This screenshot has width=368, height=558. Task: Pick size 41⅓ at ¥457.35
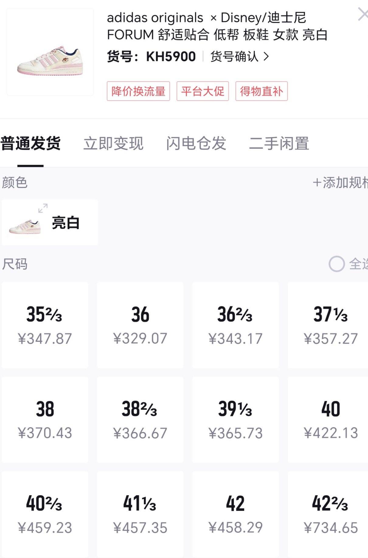[x=140, y=514]
